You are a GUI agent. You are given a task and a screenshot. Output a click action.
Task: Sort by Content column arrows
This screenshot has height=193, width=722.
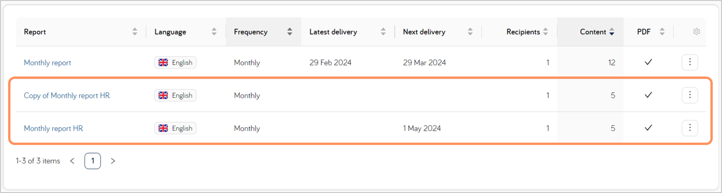click(x=612, y=32)
